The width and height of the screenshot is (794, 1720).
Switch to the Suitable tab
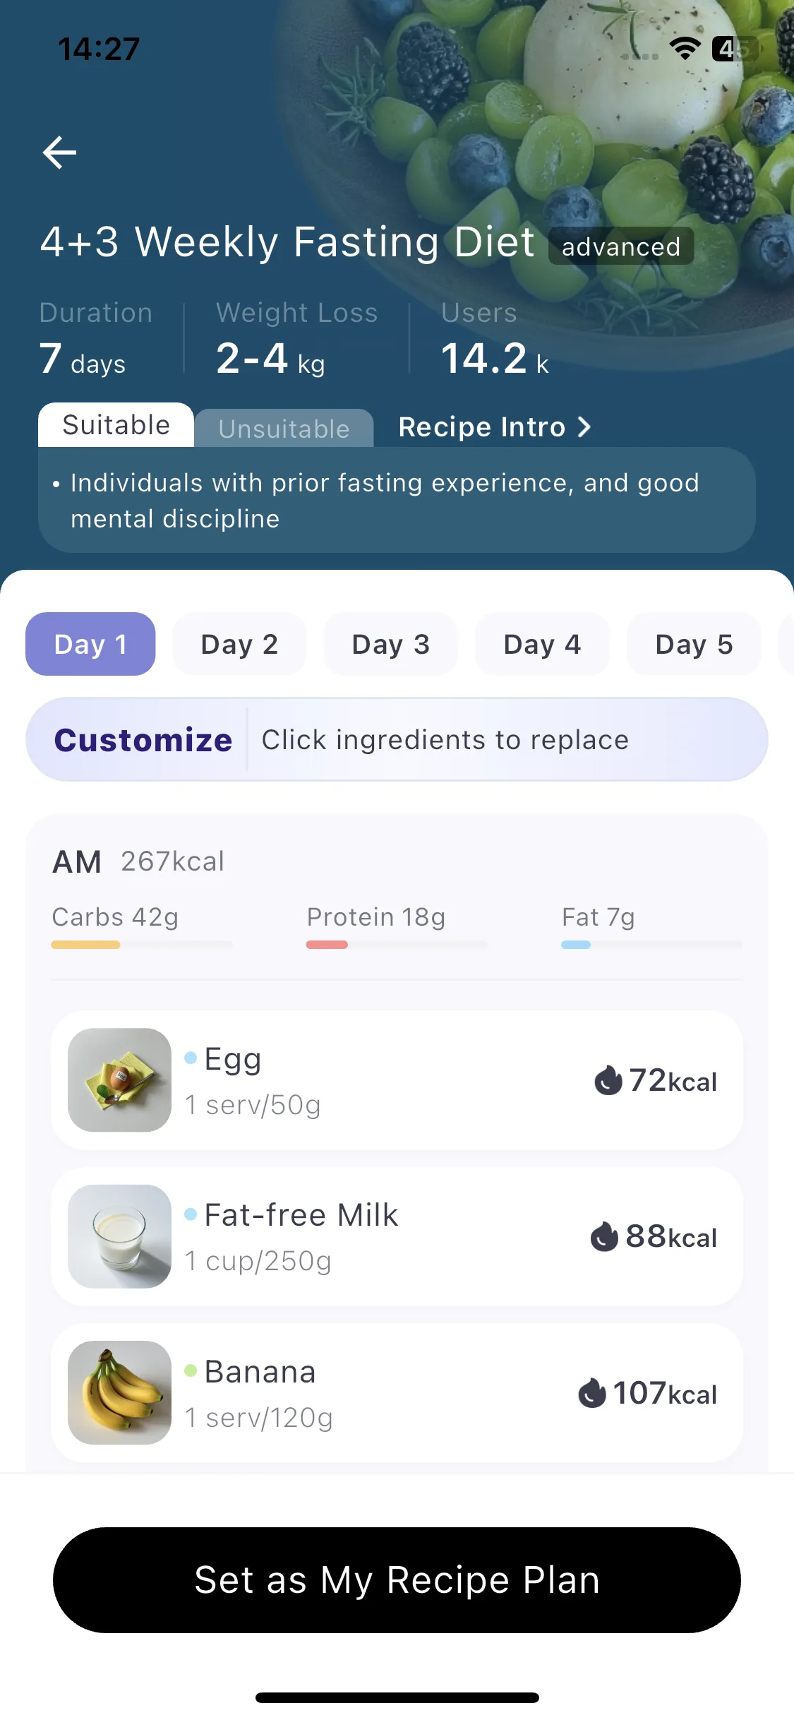click(116, 425)
